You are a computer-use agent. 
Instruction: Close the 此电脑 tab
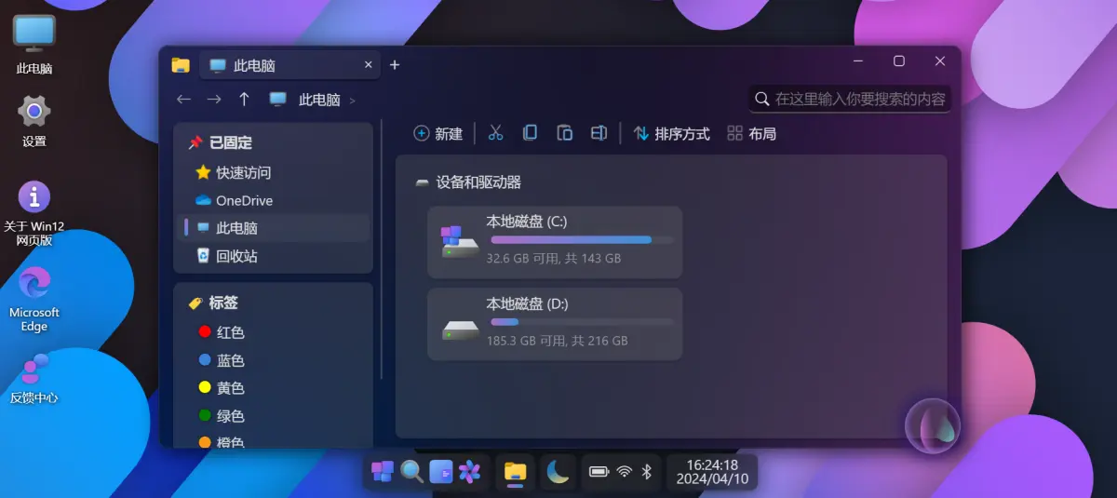coord(368,65)
